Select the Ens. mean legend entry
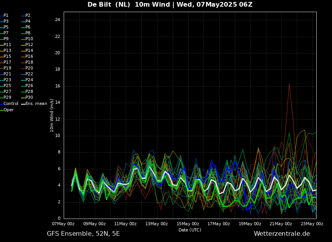332x242 pixels. 36,104
